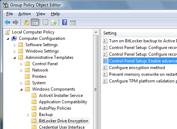Viewport: 177px width, 129px height.
Task: Click the icon beside Configure TPM platform validation
Action: tap(105, 81)
